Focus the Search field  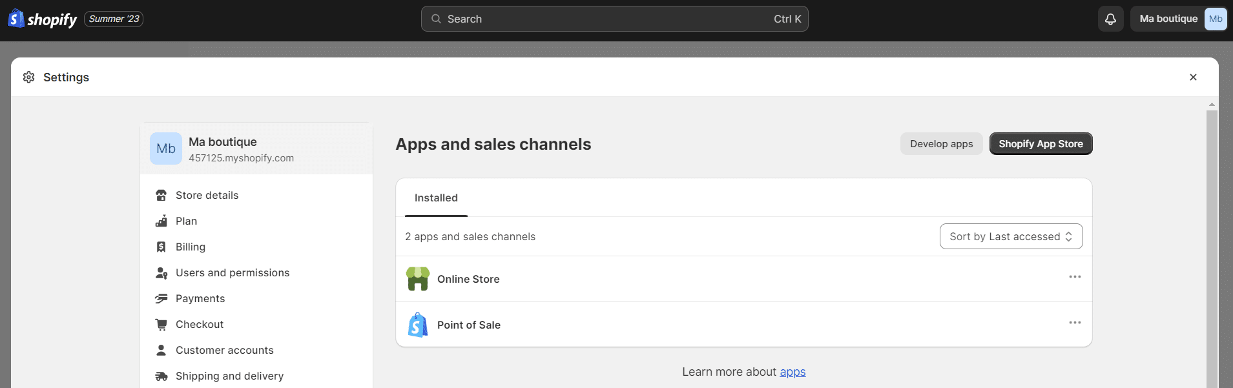tap(614, 19)
